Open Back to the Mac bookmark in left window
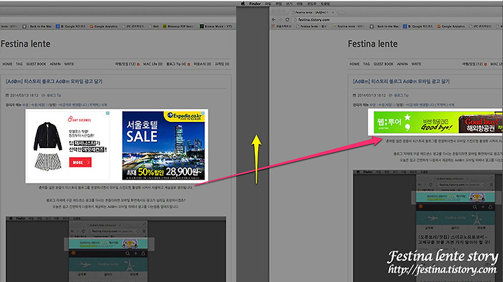Viewport: 503px width, 282px height. 37,26
